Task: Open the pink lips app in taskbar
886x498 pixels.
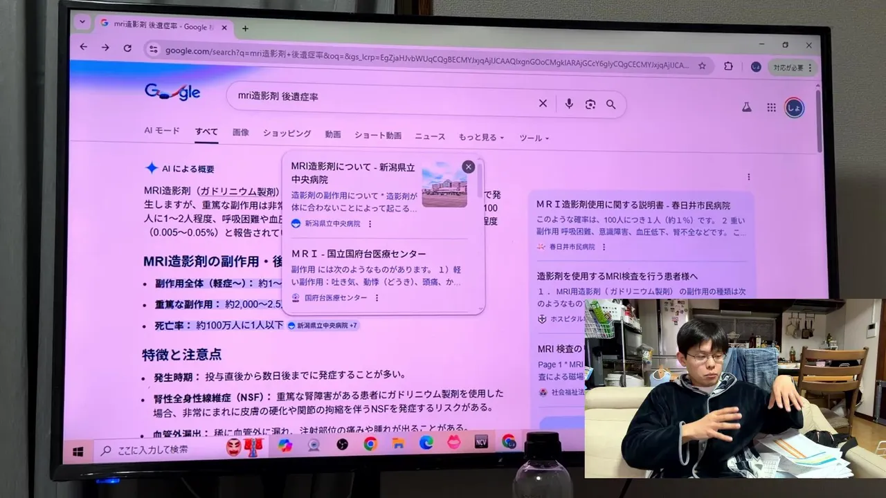Action: coord(454,443)
